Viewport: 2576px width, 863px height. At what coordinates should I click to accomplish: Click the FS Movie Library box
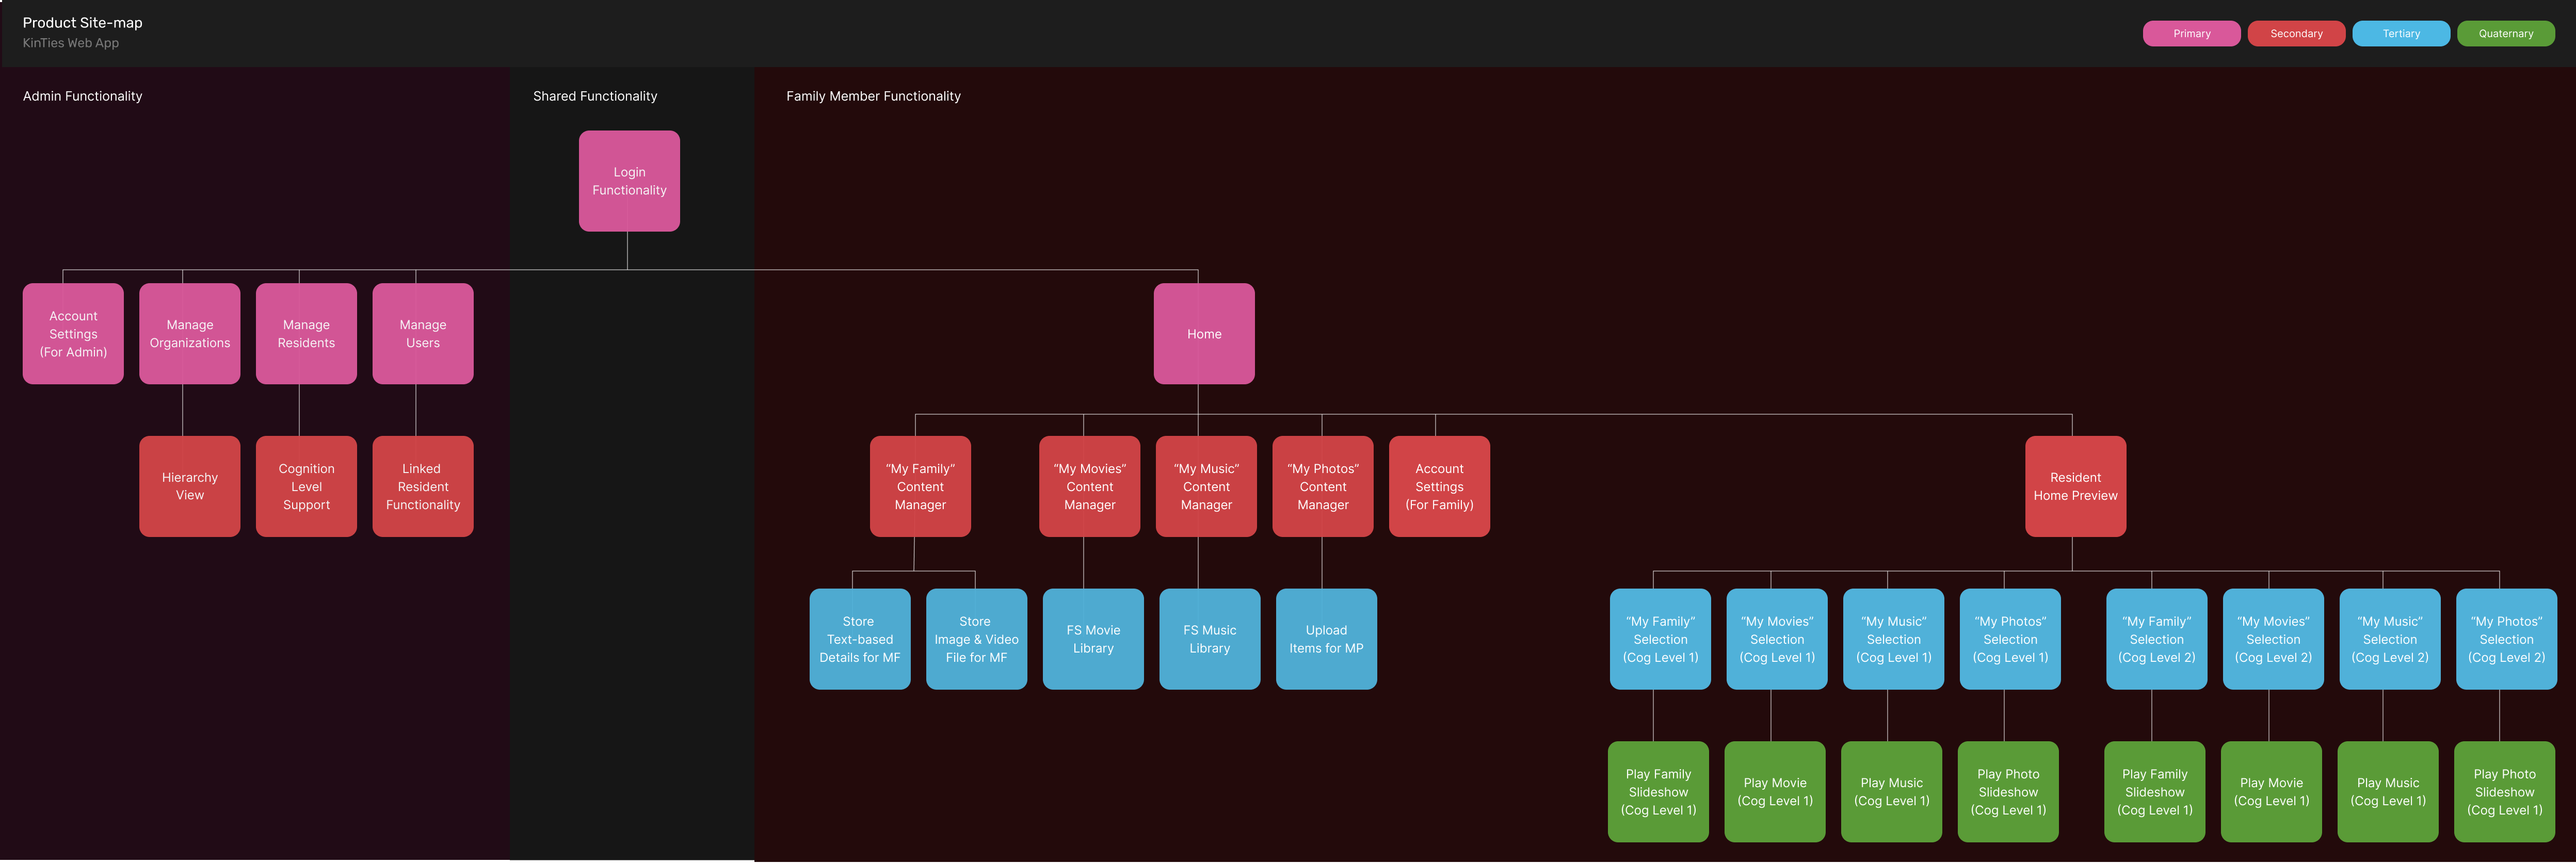(x=1093, y=639)
